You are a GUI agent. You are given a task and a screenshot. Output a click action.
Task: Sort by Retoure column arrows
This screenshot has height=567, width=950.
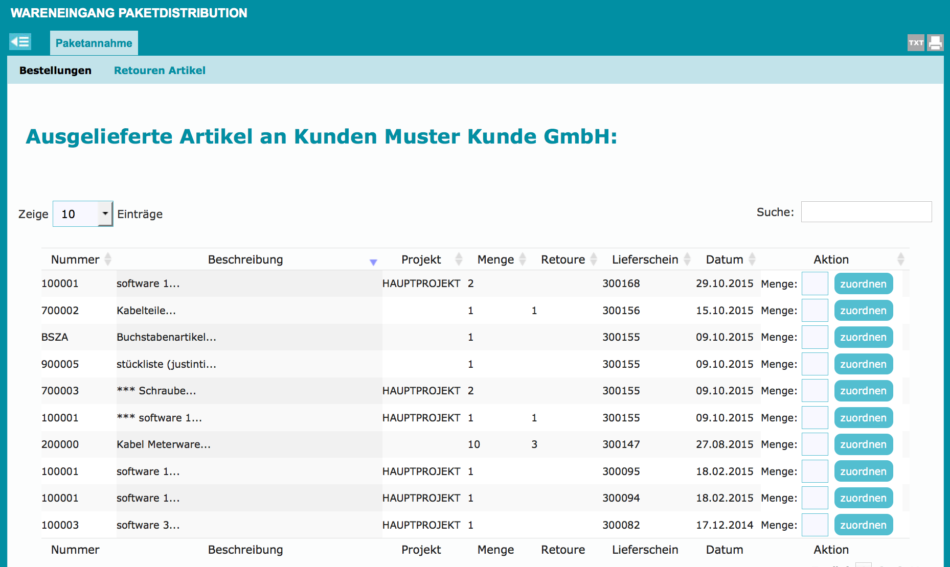(x=594, y=259)
